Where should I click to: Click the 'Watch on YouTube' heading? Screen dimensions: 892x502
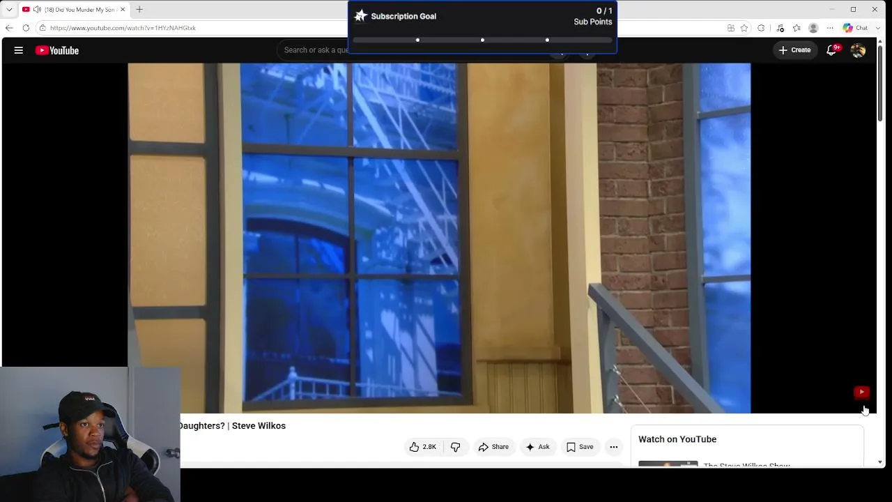click(x=677, y=439)
